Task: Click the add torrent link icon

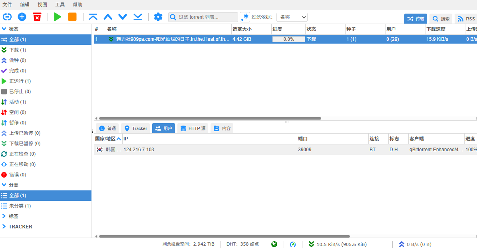Action: tap(7, 17)
